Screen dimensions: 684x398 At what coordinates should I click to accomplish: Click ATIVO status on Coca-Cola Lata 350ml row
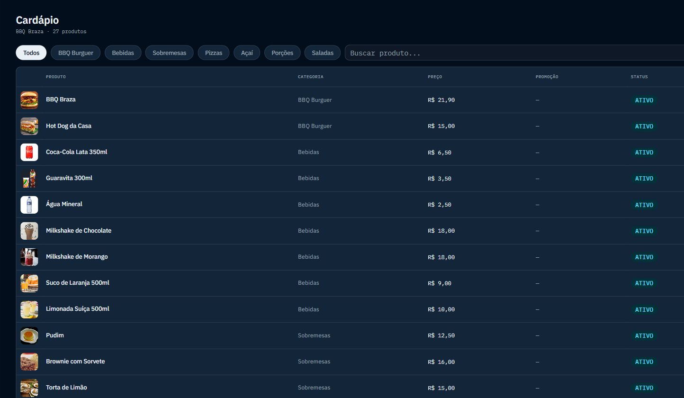pos(644,153)
